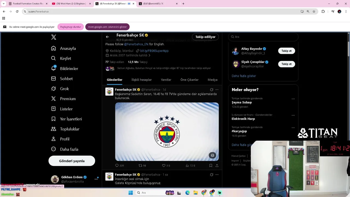The image size is (350, 197).
Task: Click Paylaşmayı durdur to stop sharing
Action: pos(71,27)
